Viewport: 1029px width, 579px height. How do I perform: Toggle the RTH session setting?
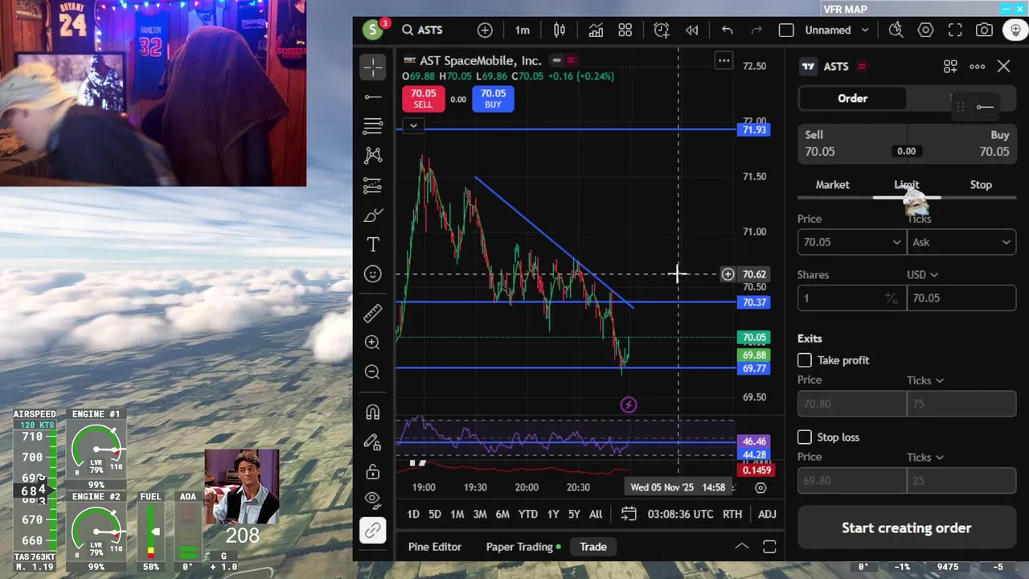pyautogui.click(x=732, y=514)
